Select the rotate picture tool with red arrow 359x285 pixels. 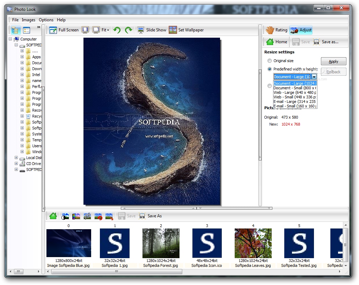click(x=98, y=216)
